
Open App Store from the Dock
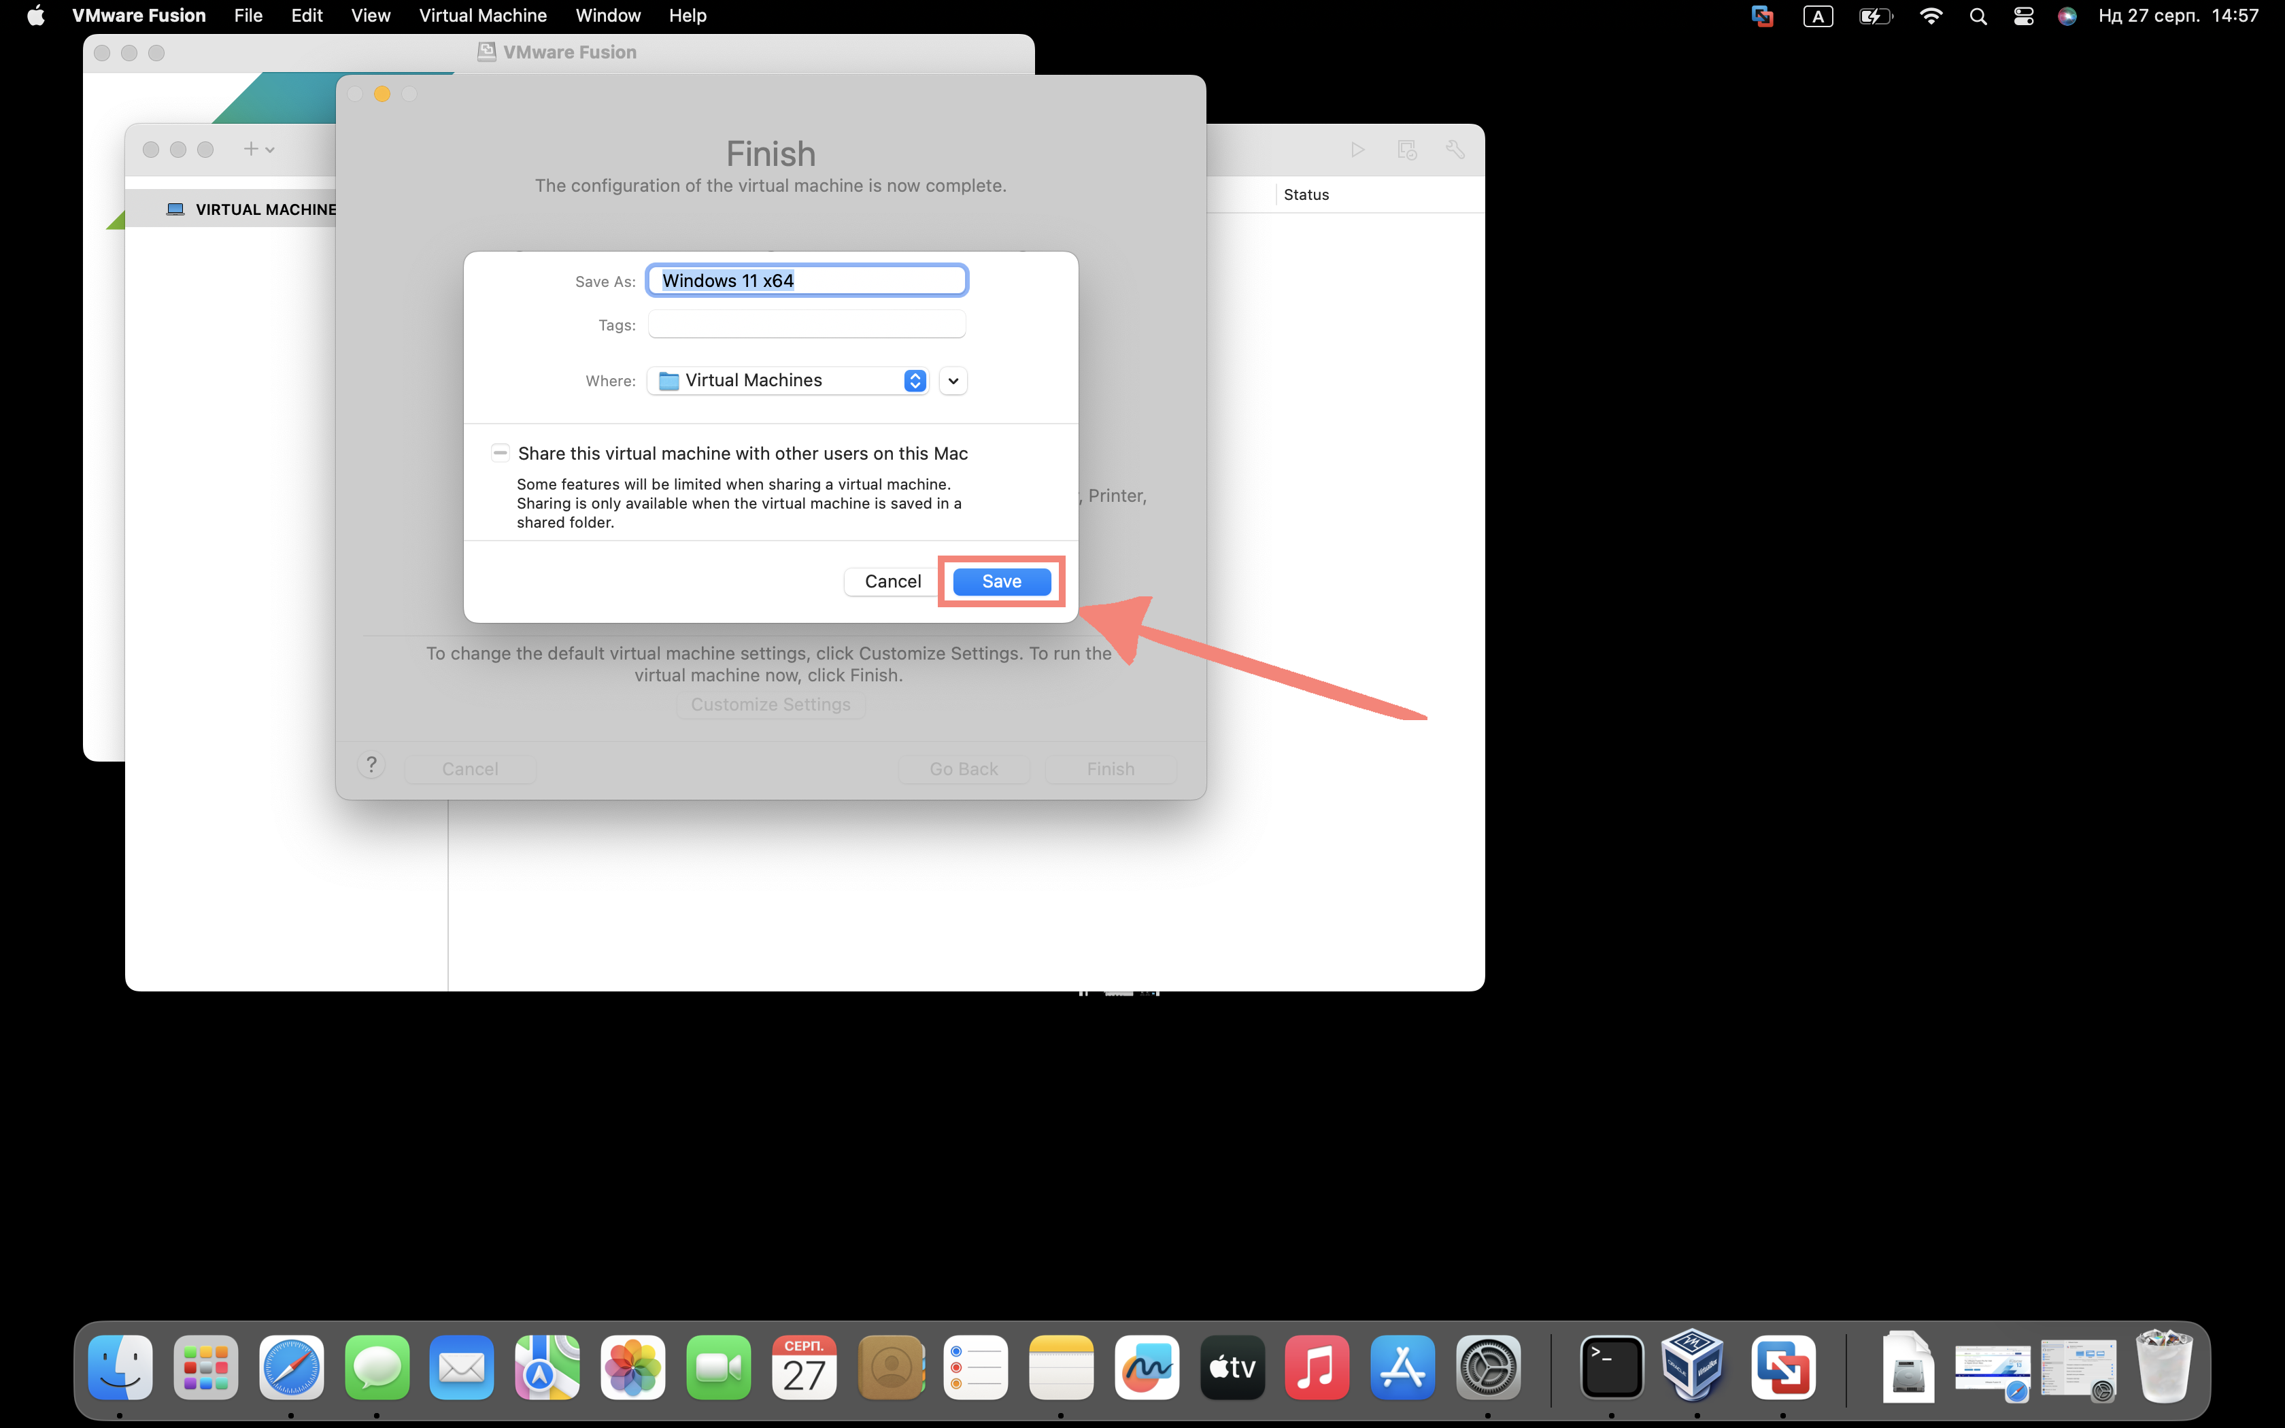coord(1403,1367)
